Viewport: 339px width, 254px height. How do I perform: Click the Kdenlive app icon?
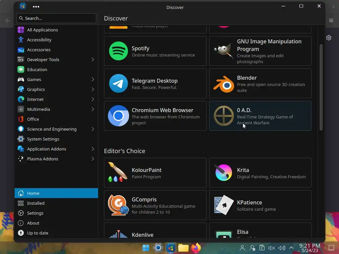(x=118, y=234)
